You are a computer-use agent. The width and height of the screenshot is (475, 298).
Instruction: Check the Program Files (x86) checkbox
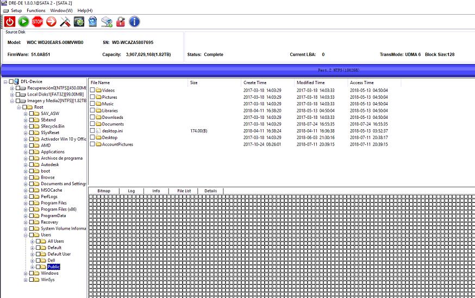coord(31,210)
